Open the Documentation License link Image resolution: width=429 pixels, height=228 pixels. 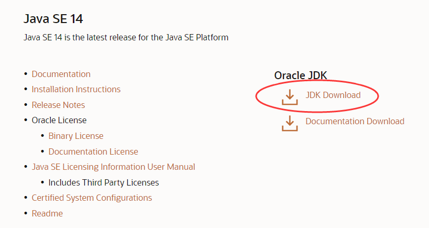click(93, 151)
